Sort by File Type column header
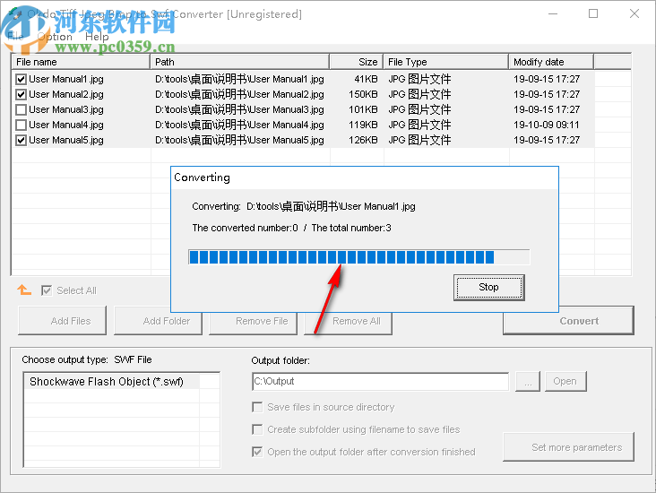Image resolution: width=656 pixels, height=493 pixels. click(x=446, y=62)
